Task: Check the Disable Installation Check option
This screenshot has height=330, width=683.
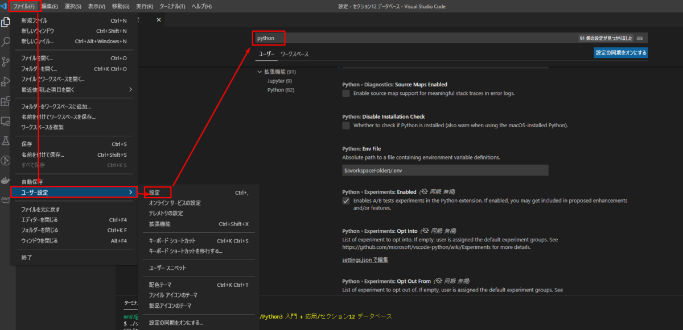Action: point(346,126)
